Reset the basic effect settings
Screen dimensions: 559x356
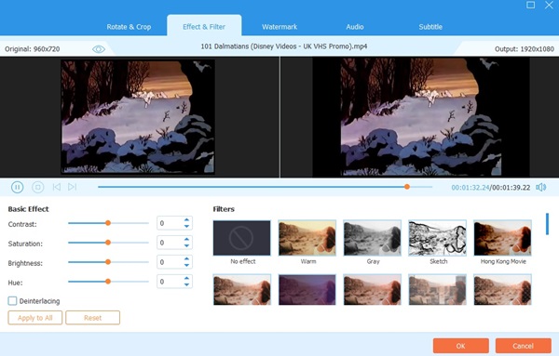[92, 318]
